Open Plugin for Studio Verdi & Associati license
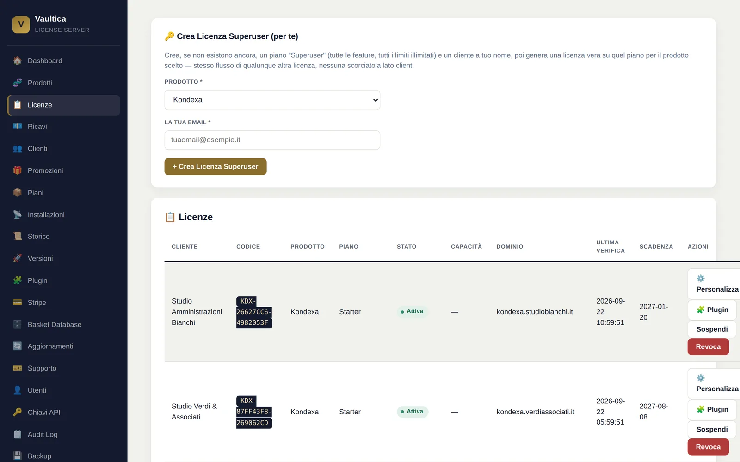 [x=712, y=410]
